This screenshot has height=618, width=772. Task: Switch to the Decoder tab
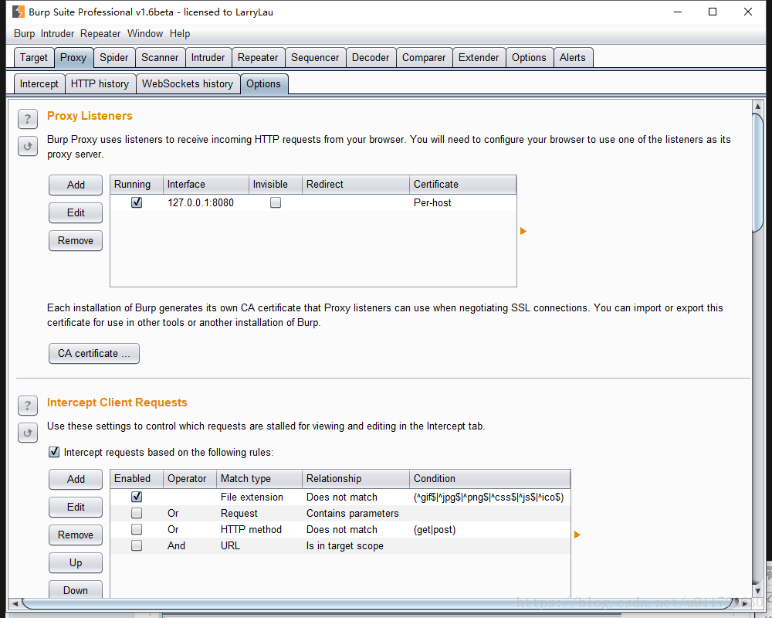coord(371,58)
